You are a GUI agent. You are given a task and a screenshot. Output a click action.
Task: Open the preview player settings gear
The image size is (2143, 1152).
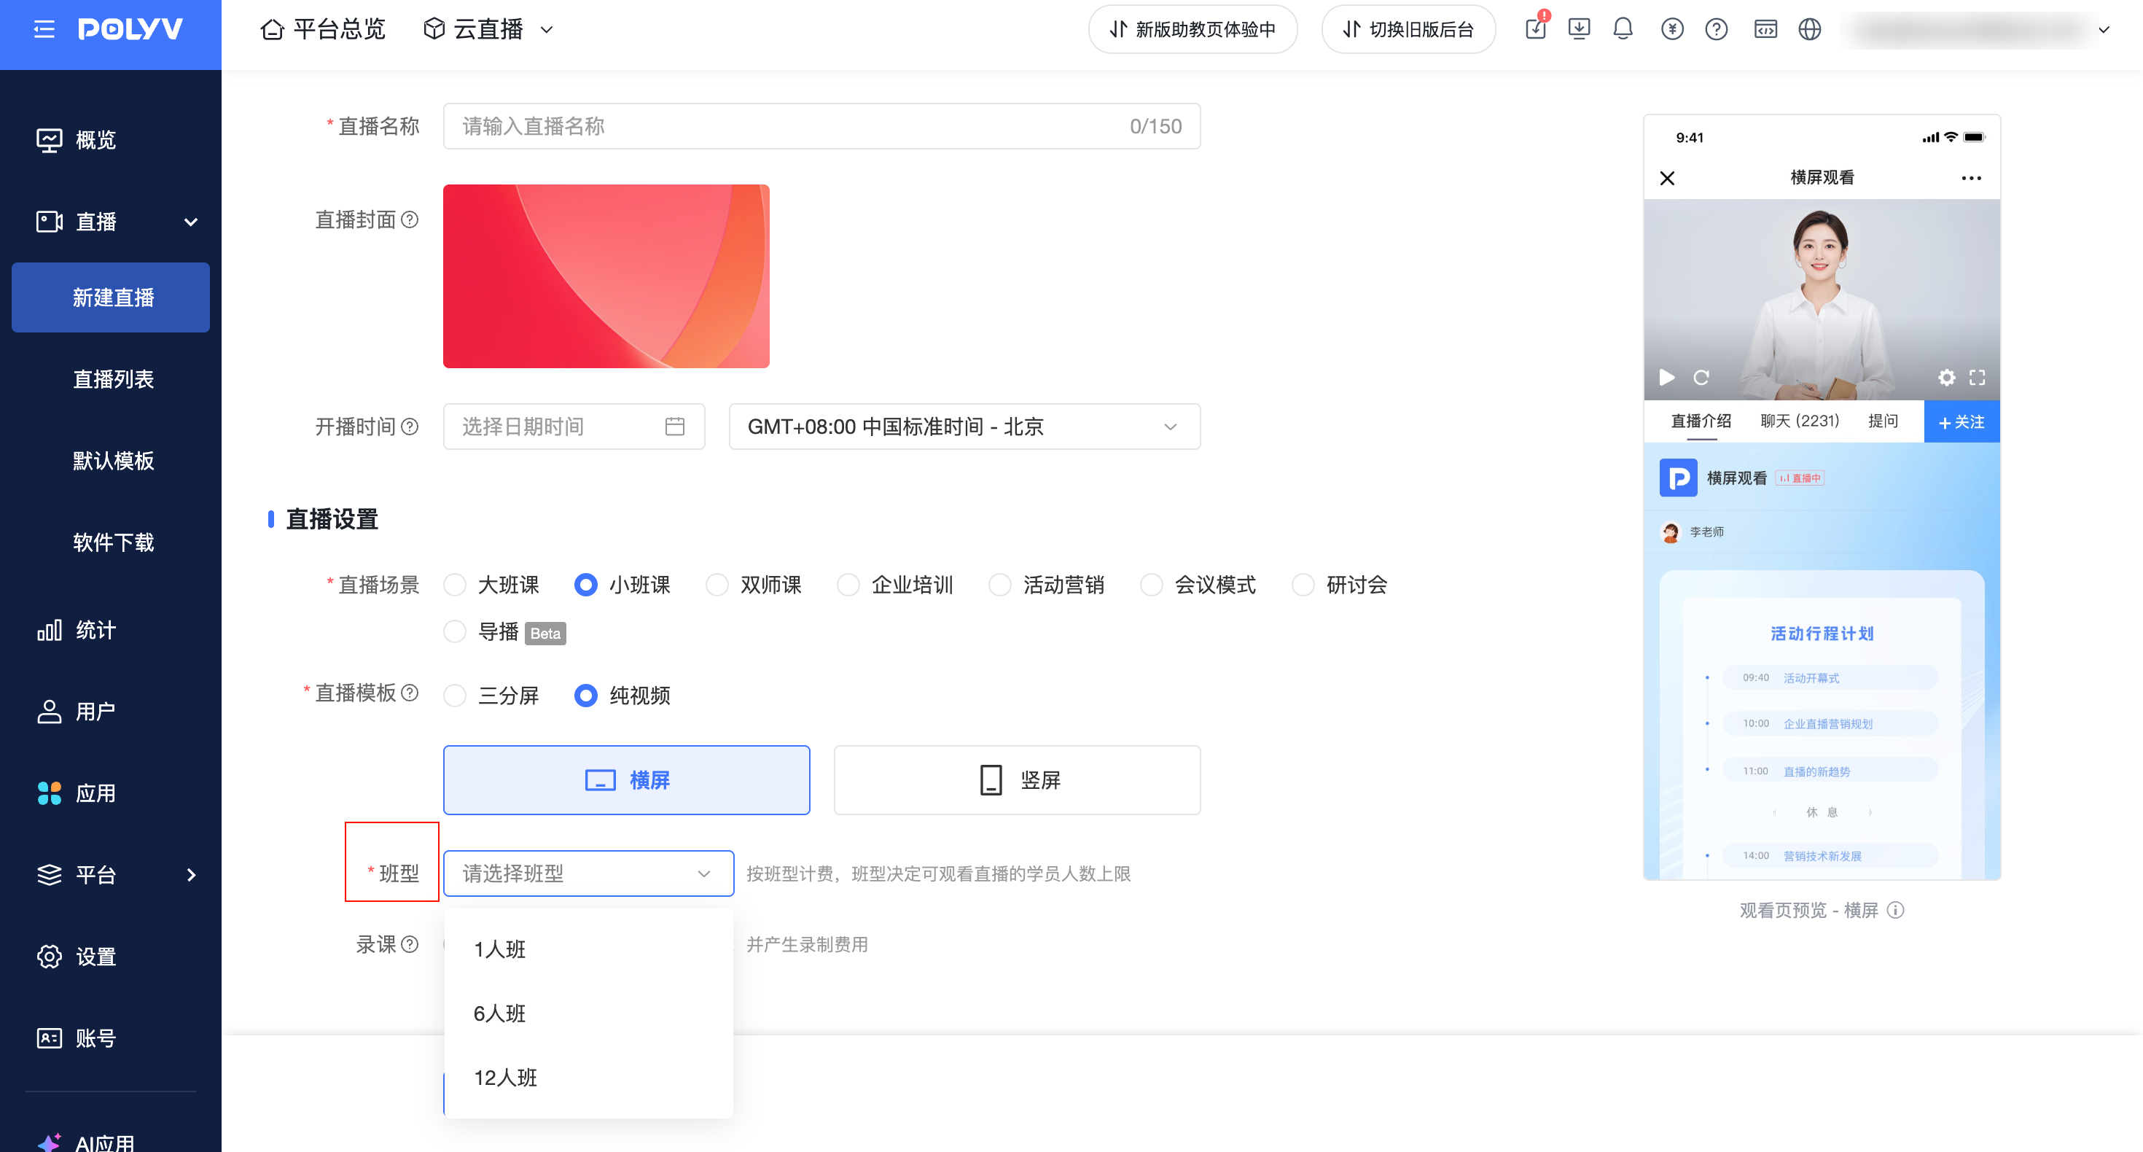pyautogui.click(x=1947, y=377)
